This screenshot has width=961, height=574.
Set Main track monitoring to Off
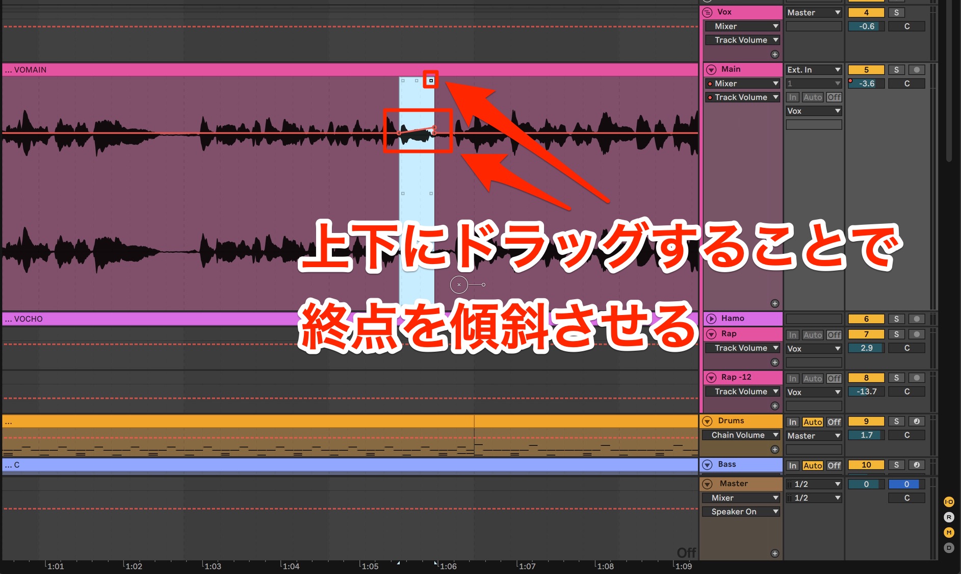834,97
